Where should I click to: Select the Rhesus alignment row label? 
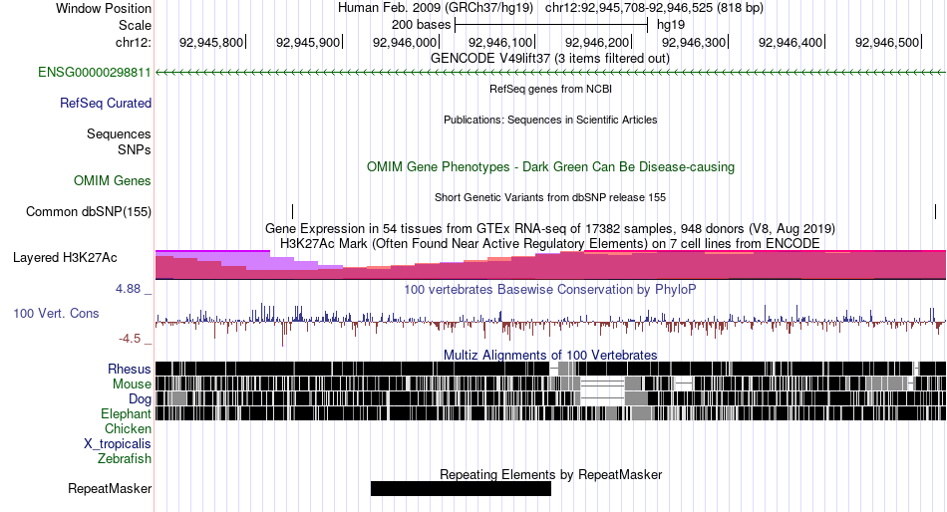point(130,369)
